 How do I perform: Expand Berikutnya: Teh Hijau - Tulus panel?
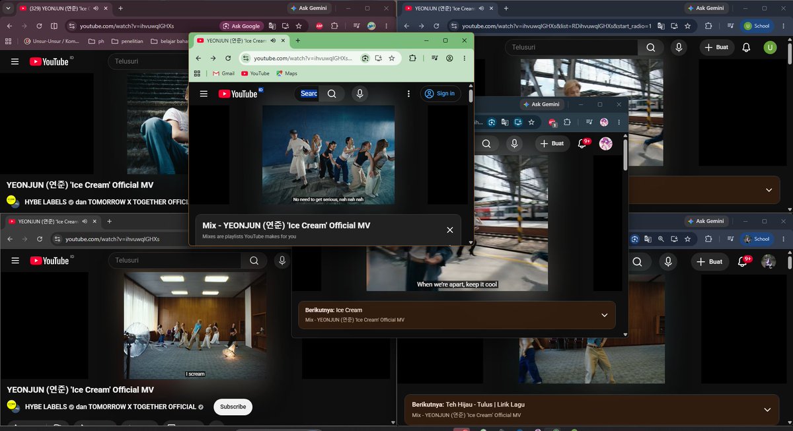click(767, 409)
